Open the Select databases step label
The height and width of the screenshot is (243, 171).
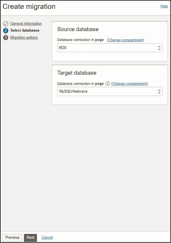click(x=25, y=30)
